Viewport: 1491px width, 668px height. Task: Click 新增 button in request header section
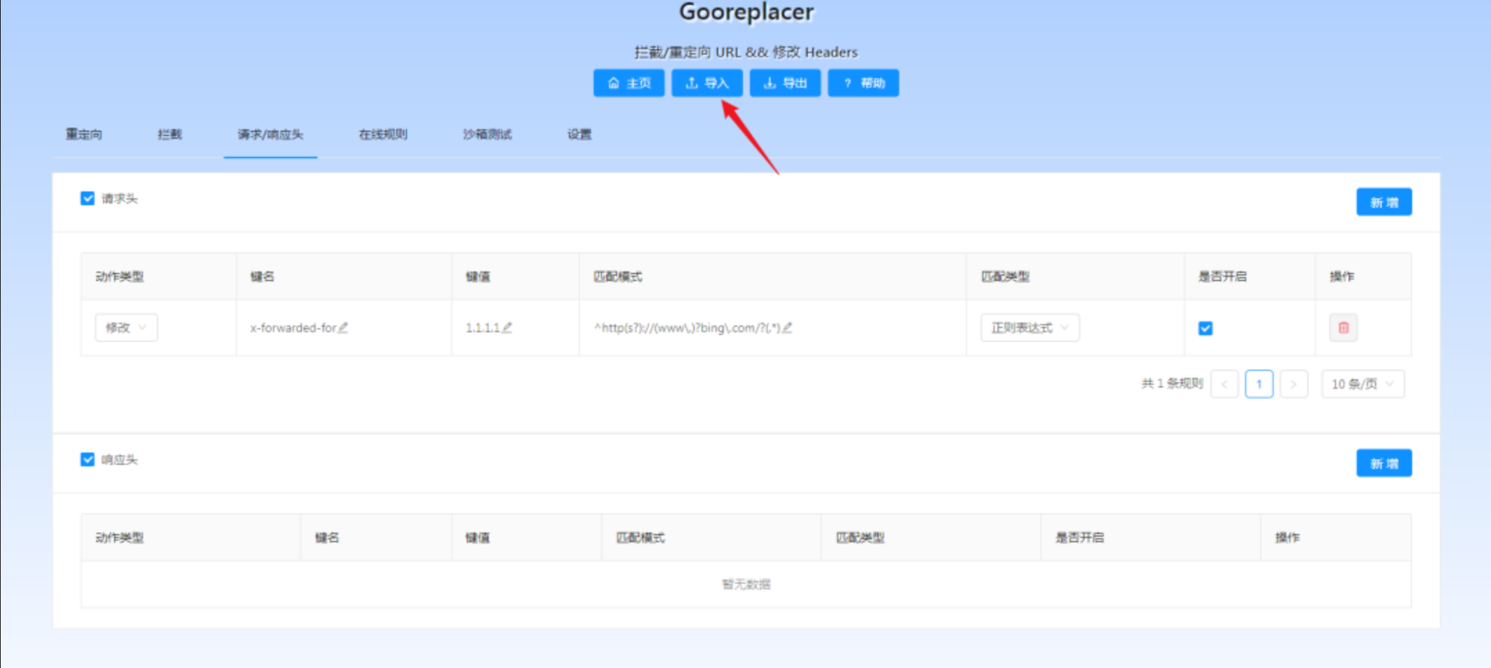point(1383,202)
